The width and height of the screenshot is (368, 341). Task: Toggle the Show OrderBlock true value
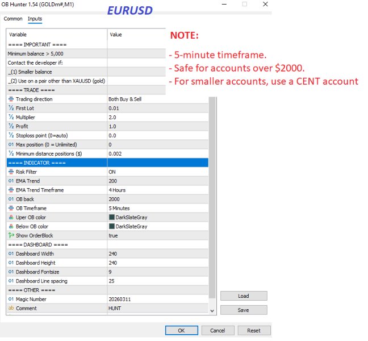click(x=158, y=235)
